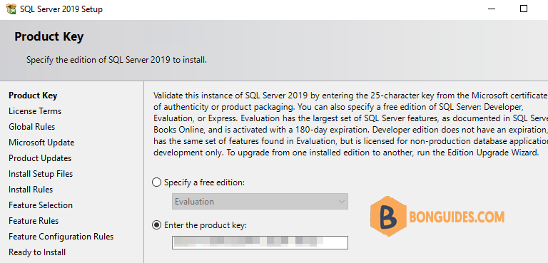Image resolution: width=548 pixels, height=263 pixels.
Task: Go to the Feature Configuration Rules step
Action: tap(61, 237)
